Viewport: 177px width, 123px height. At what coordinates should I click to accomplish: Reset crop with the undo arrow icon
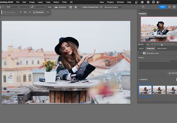[143, 7]
